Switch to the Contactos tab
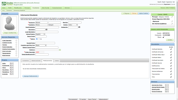Screen dimensions: 178x100 tap(26, 61)
